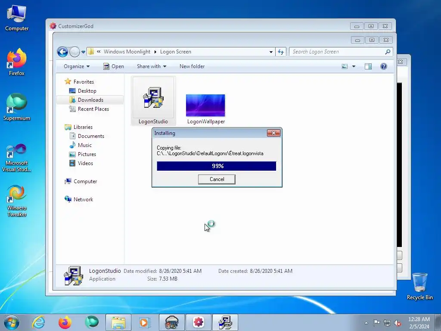Open Windows Media Player from taskbar
Image resolution: width=441 pixels, height=331 pixels.
[145, 322]
